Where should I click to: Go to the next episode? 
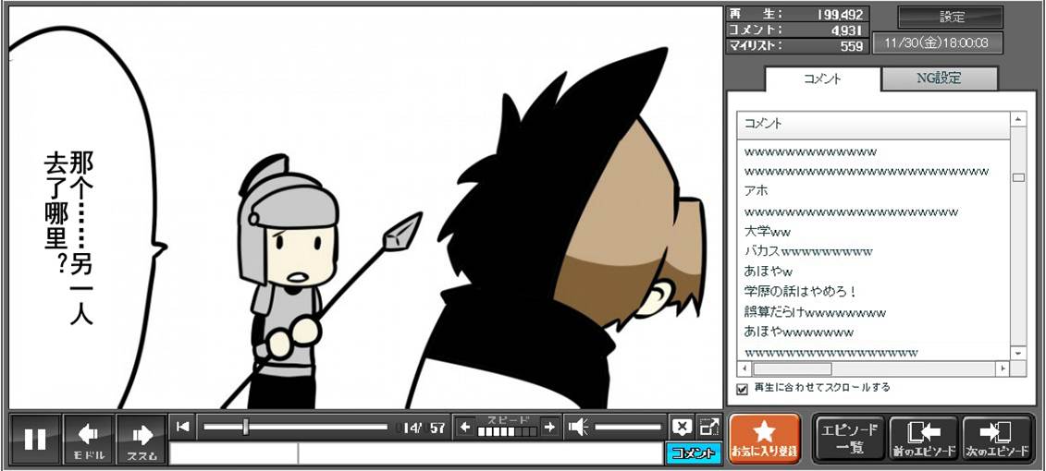998,439
